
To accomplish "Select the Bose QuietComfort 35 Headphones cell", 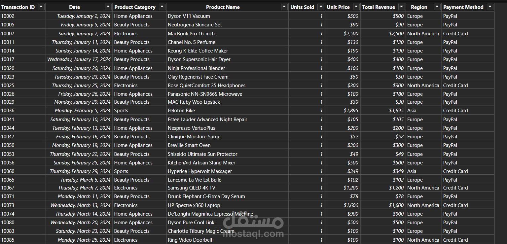I will coord(227,85).
